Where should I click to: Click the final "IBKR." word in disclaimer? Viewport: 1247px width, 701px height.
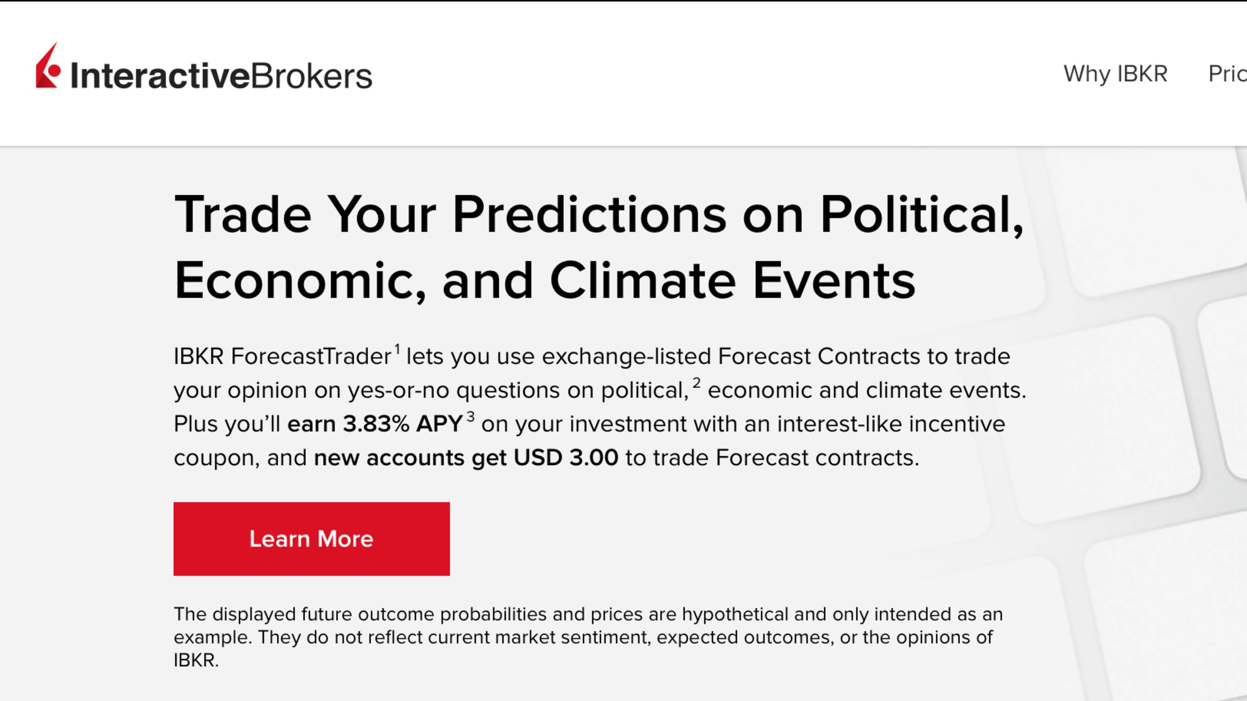point(196,660)
